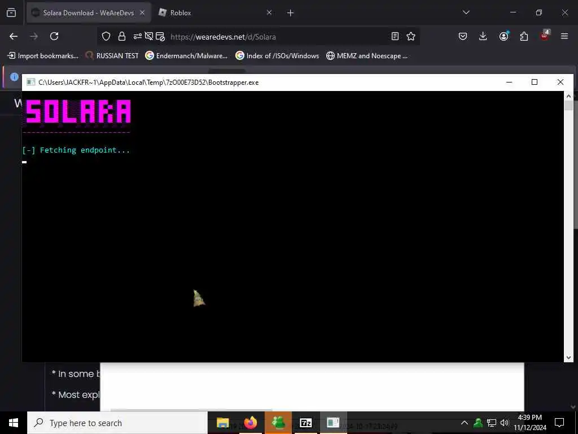This screenshot has width=578, height=434.
Task: Open the Windows notification center
Action: (x=559, y=423)
